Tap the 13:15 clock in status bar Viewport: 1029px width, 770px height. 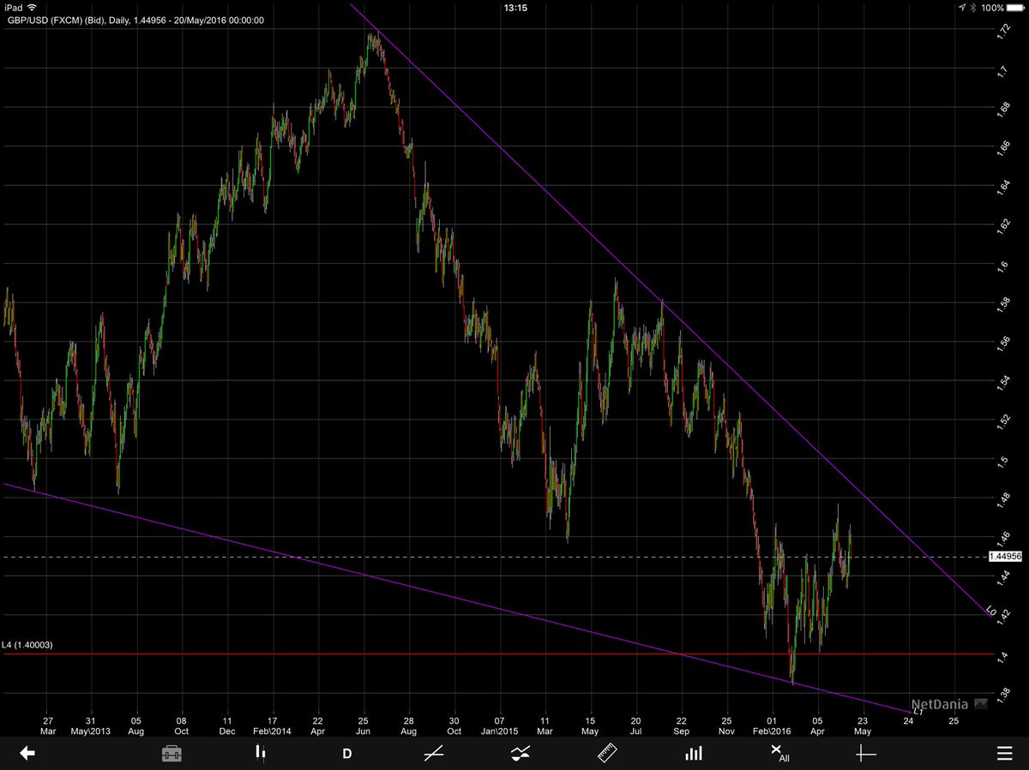(514, 7)
